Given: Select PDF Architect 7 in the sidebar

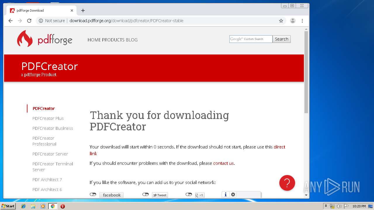Looking at the screenshot, I should (x=47, y=180).
